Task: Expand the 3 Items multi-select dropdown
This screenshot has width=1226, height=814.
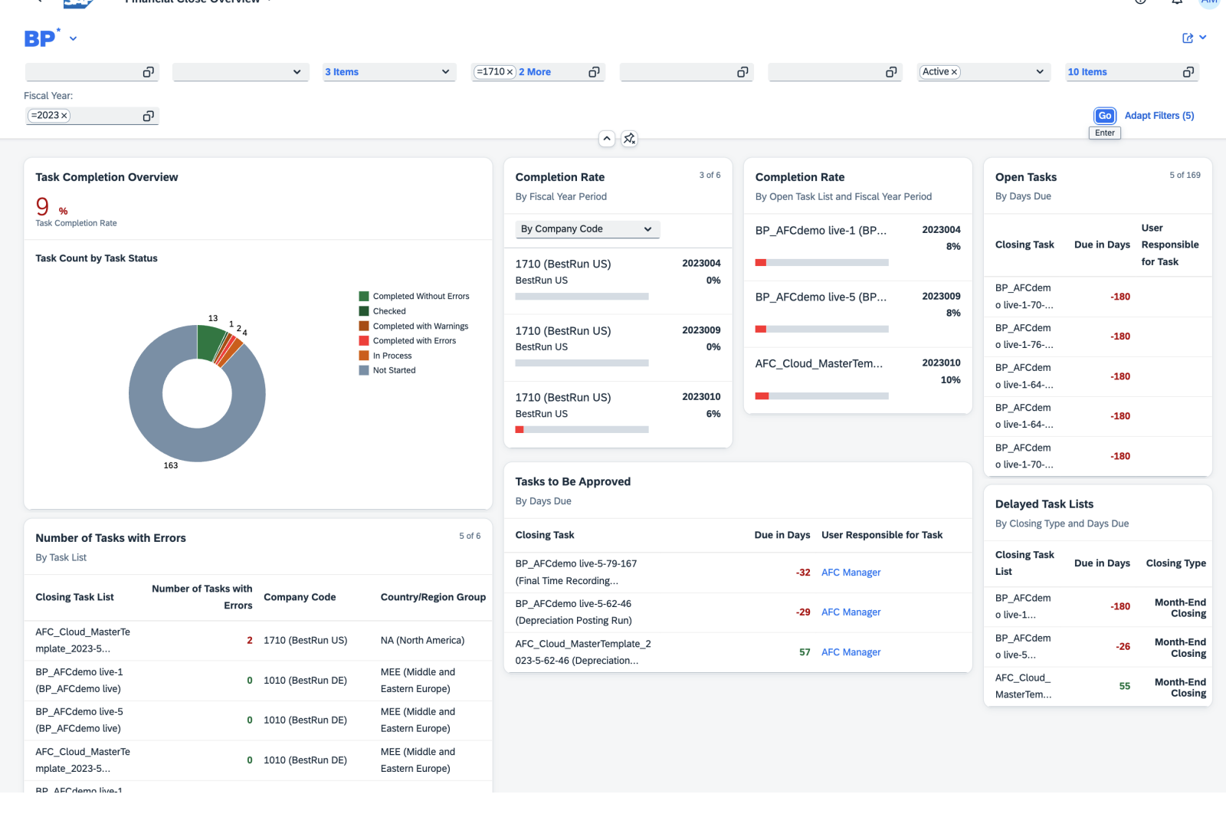Action: tap(445, 72)
